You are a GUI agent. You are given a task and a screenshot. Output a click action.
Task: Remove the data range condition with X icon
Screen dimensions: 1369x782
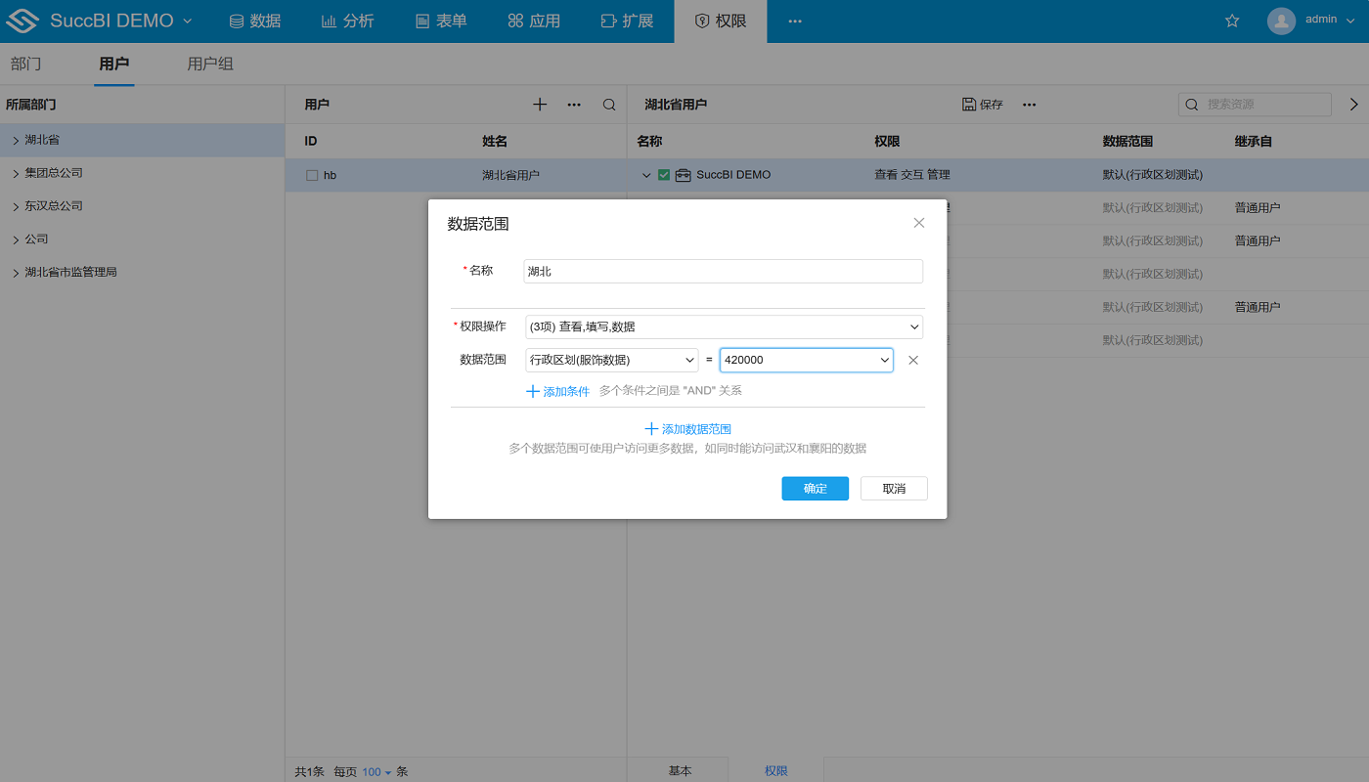[913, 360]
